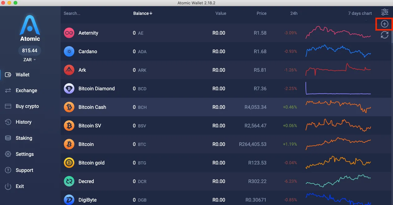Click the R5.81 Ark price
Screen dimensions: 393x205
coord(260,70)
